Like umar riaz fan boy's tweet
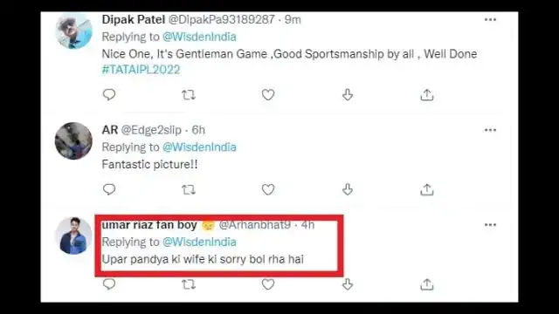The height and width of the screenshot is (314, 559). click(x=268, y=284)
